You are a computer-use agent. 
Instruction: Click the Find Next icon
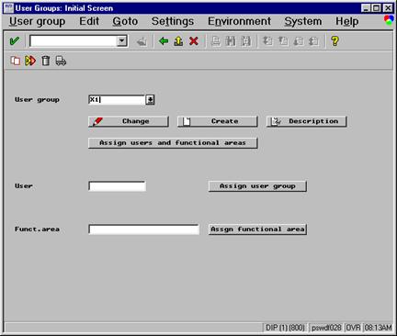pos(245,41)
